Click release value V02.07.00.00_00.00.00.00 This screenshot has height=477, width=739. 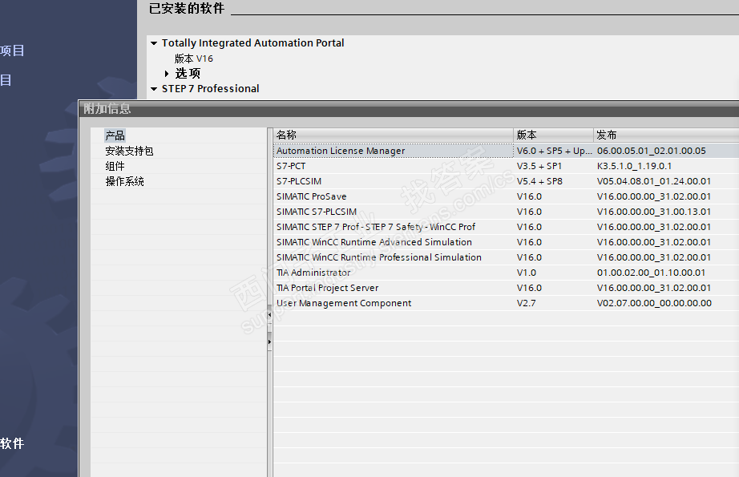[654, 303]
